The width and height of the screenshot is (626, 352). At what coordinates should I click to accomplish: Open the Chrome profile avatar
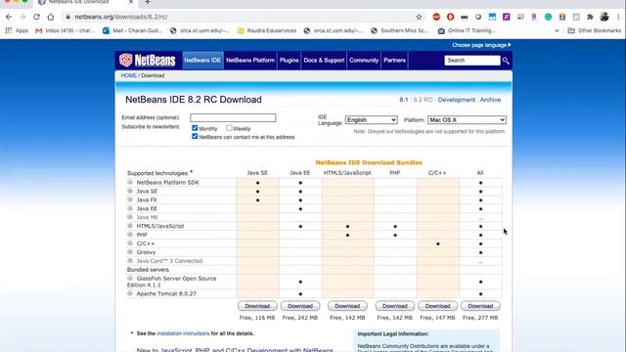pyautogui.click(x=604, y=17)
